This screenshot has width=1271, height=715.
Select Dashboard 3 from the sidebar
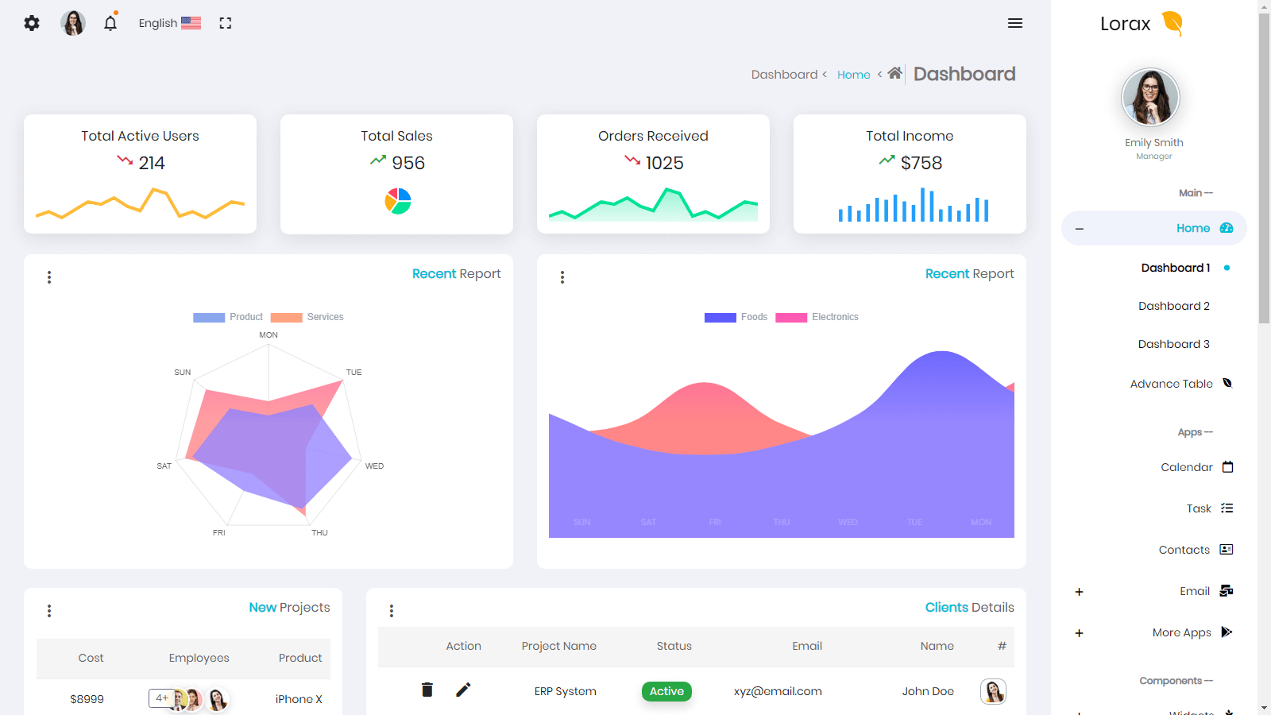click(x=1173, y=343)
